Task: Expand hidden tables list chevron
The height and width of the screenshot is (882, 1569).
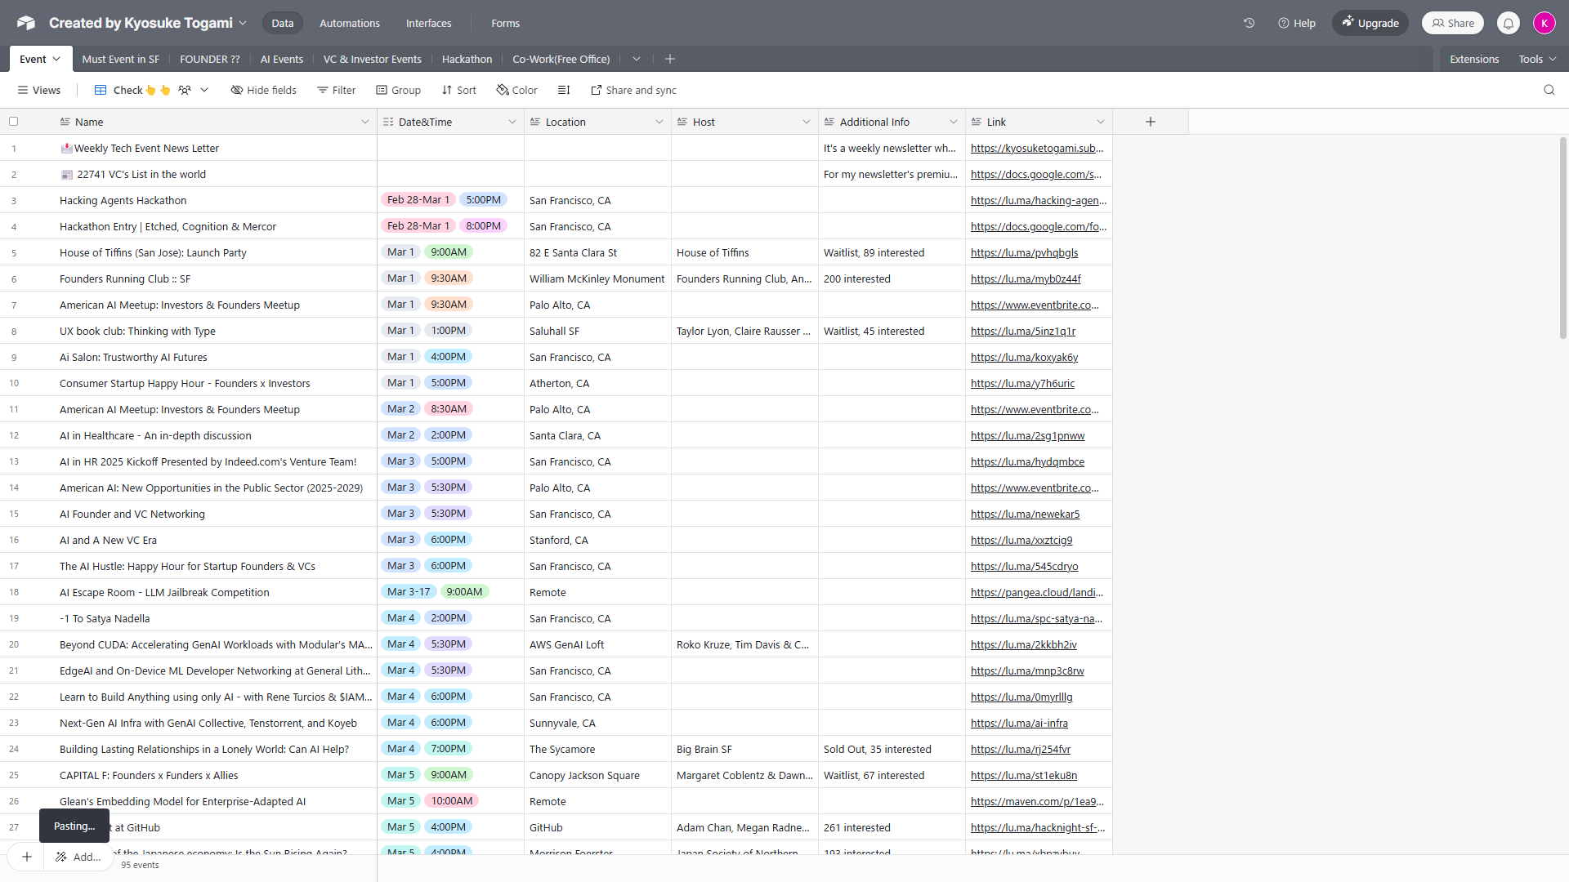Action: coord(637,59)
